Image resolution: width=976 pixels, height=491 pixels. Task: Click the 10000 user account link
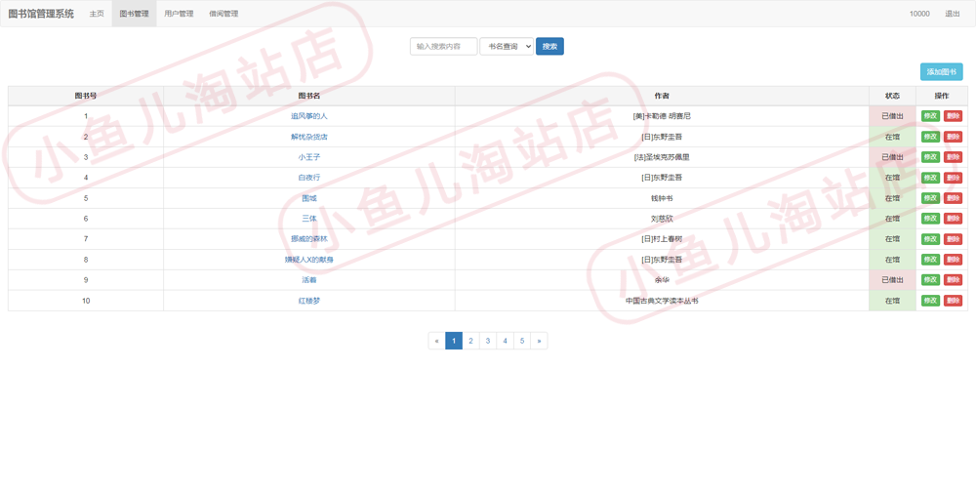pyautogui.click(x=919, y=14)
